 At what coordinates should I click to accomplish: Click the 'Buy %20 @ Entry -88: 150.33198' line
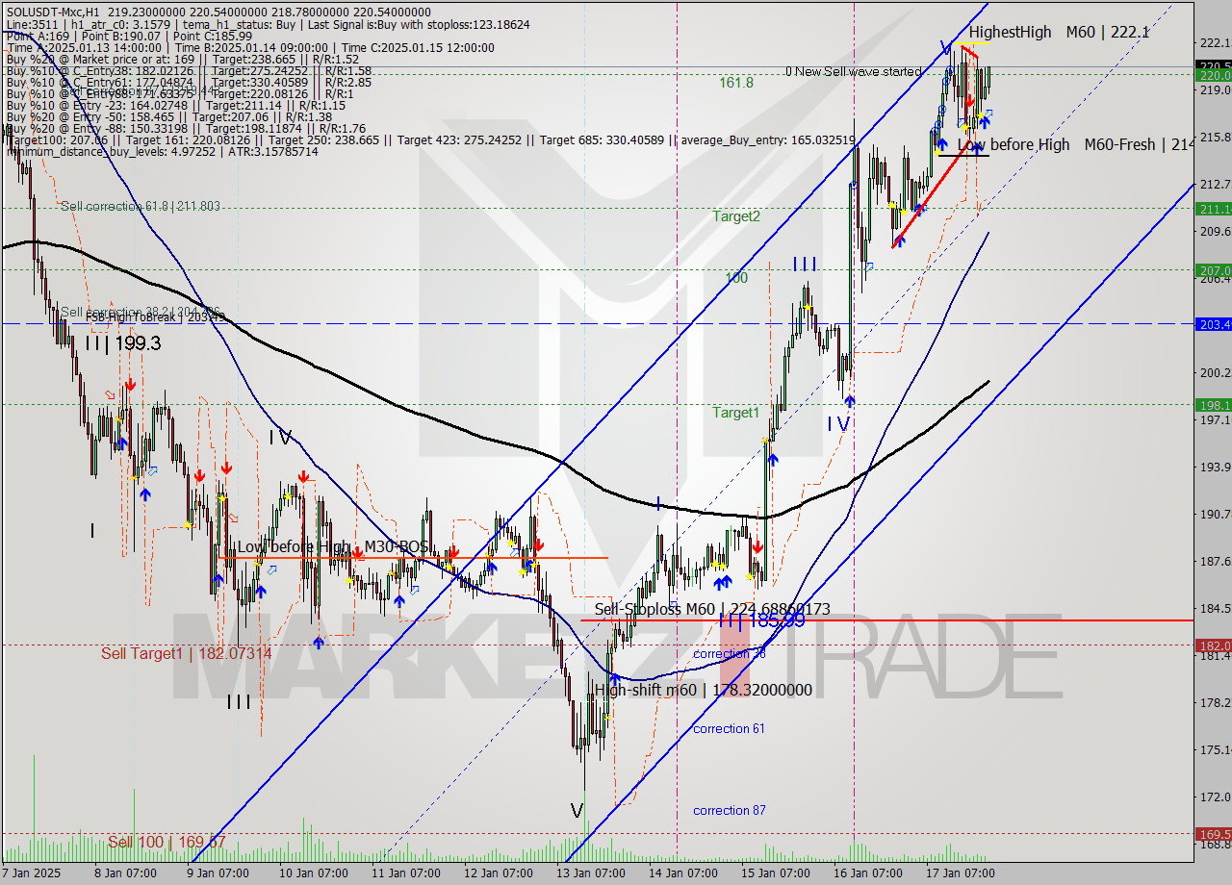pos(186,128)
